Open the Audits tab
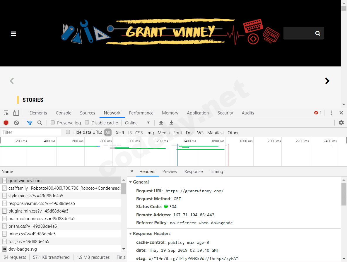347x262 pixels. point(248,113)
